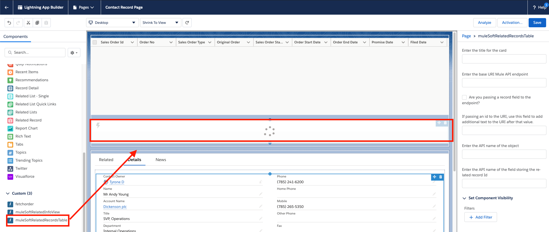The width and height of the screenshot is (549, 232).
Task: Click the Add Filter button
Action: coord(481,217)
